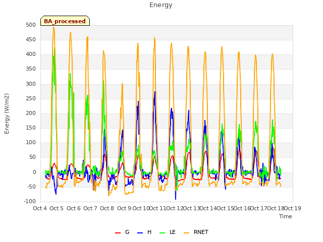Click the 450 y-axis tick label
The width and height of the screenshot is (323, 242).
(x=31, y=40)
